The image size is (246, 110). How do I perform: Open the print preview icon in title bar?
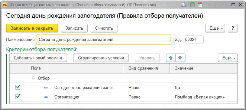click(184, 5)
